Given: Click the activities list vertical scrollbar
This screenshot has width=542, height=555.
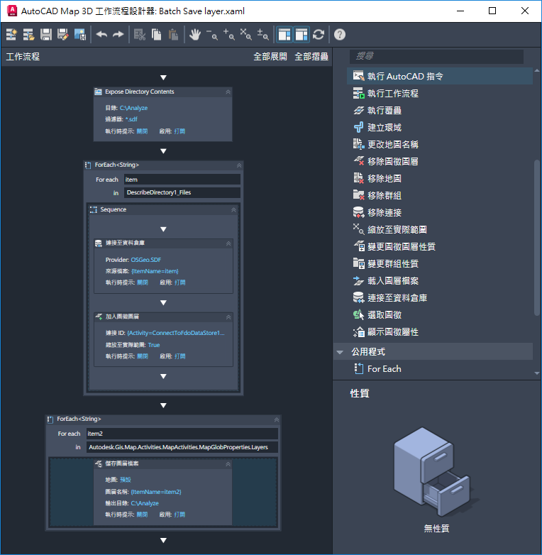Looking at the screenshot, I should 537,237.
